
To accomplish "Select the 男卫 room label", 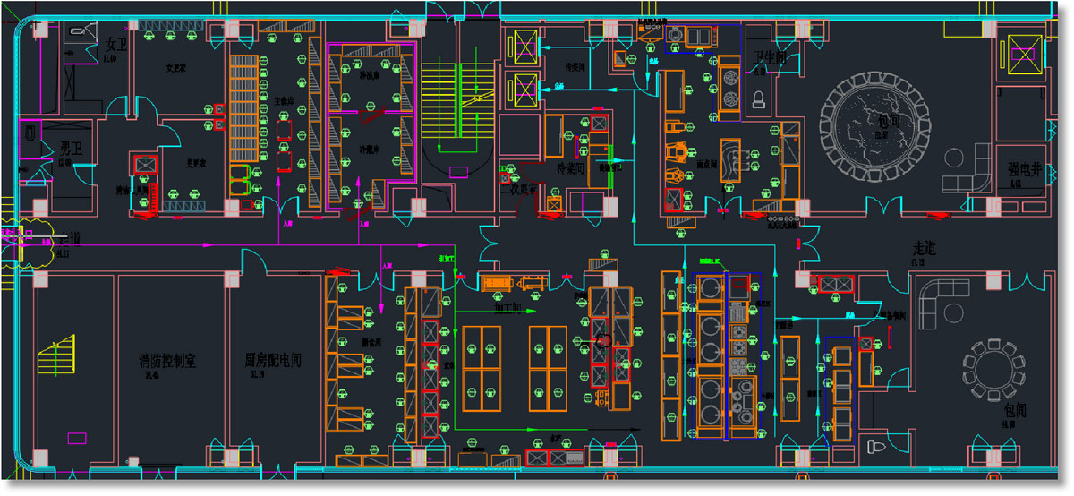I will click(72, 146).
